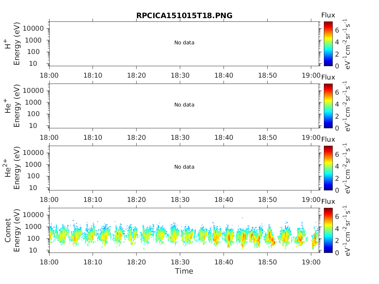The image size is (379, 284).
Task: Click the 18:50 tick label under Comet panel
Action: coord(267,262)
